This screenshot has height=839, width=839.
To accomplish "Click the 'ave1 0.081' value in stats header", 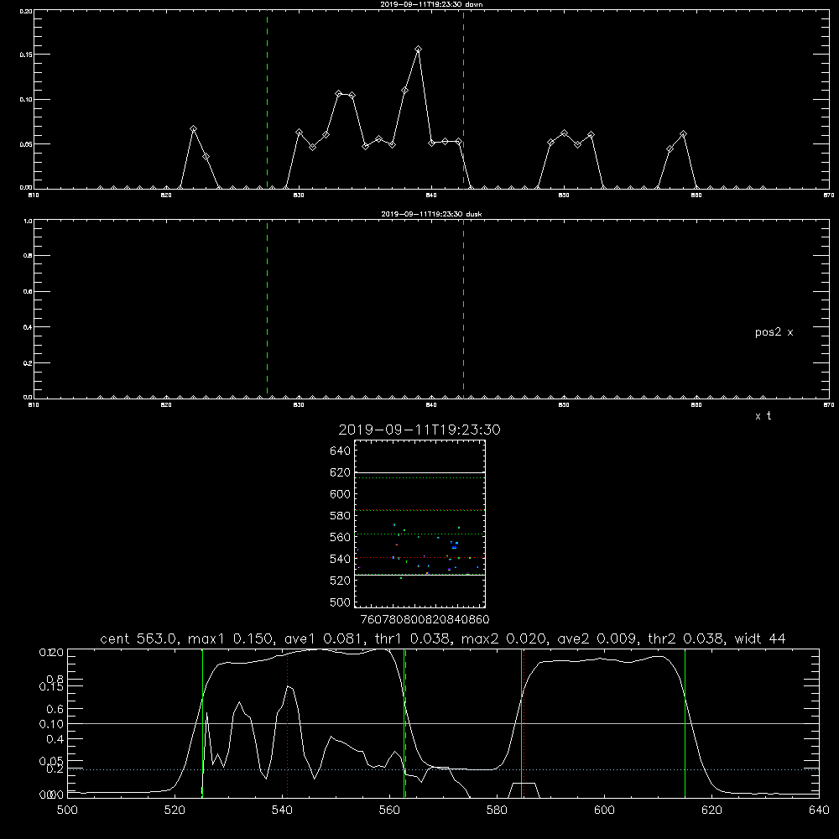I will pos(324,638).
